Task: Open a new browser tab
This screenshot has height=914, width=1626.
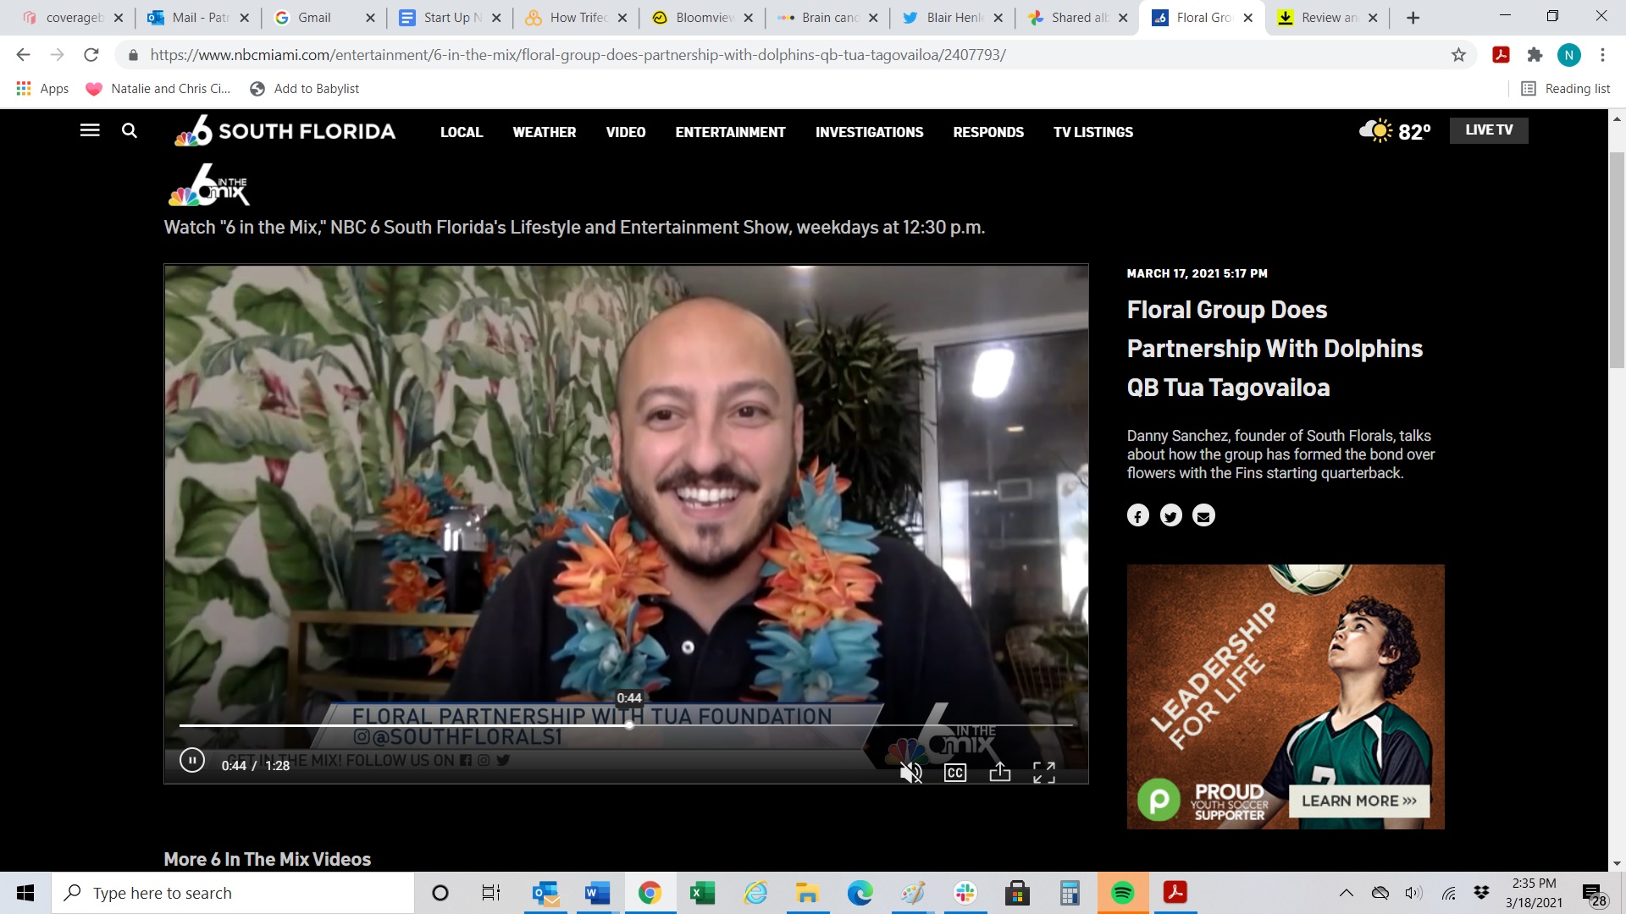Action: click(x=1413, y=18)
